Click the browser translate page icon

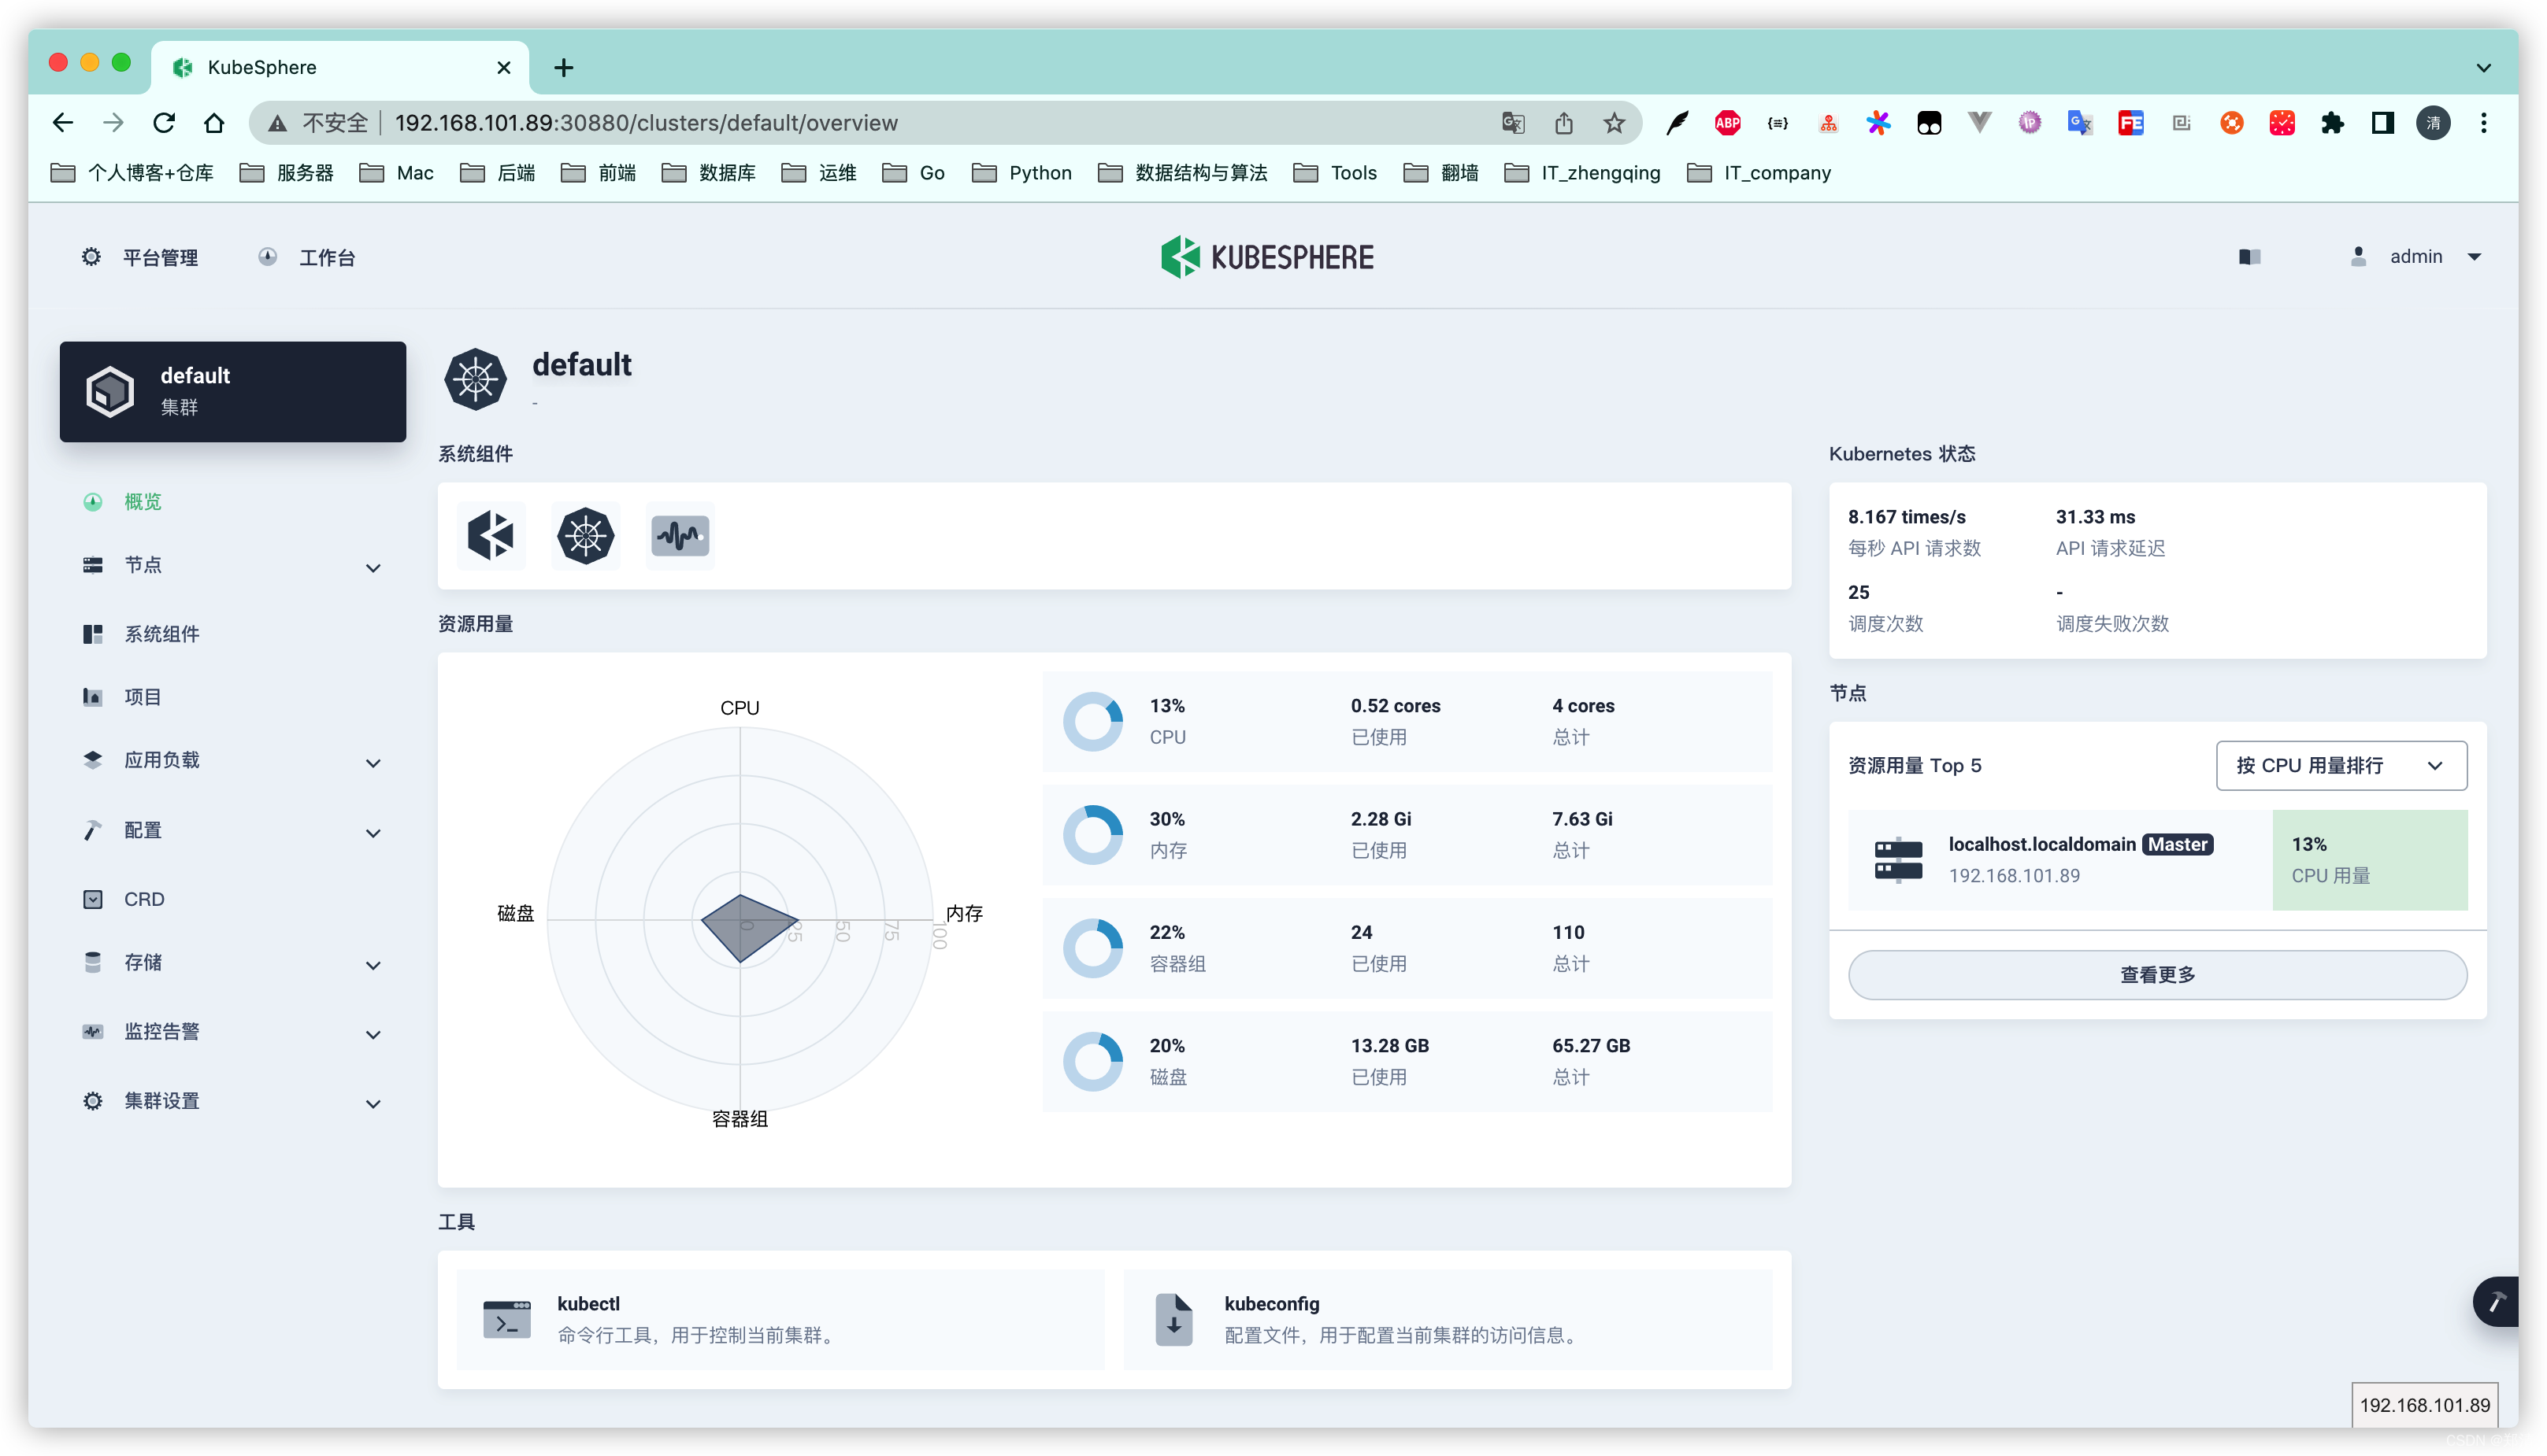pyautogui.click(x=1513, y=123)
